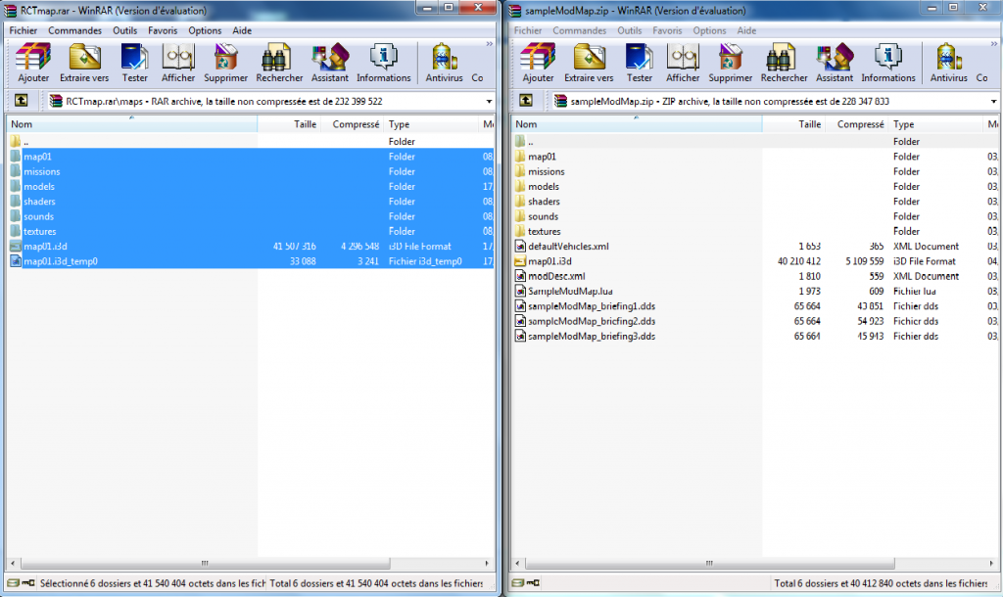1003x597 pixels.
Task: Open Aide menu in RCTmap.rar window
Action: (x=242, y=30)
